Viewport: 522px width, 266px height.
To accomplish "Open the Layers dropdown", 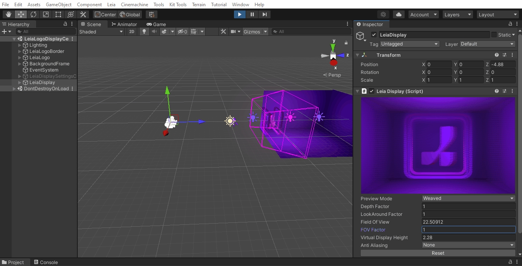I will click(457, 14).
